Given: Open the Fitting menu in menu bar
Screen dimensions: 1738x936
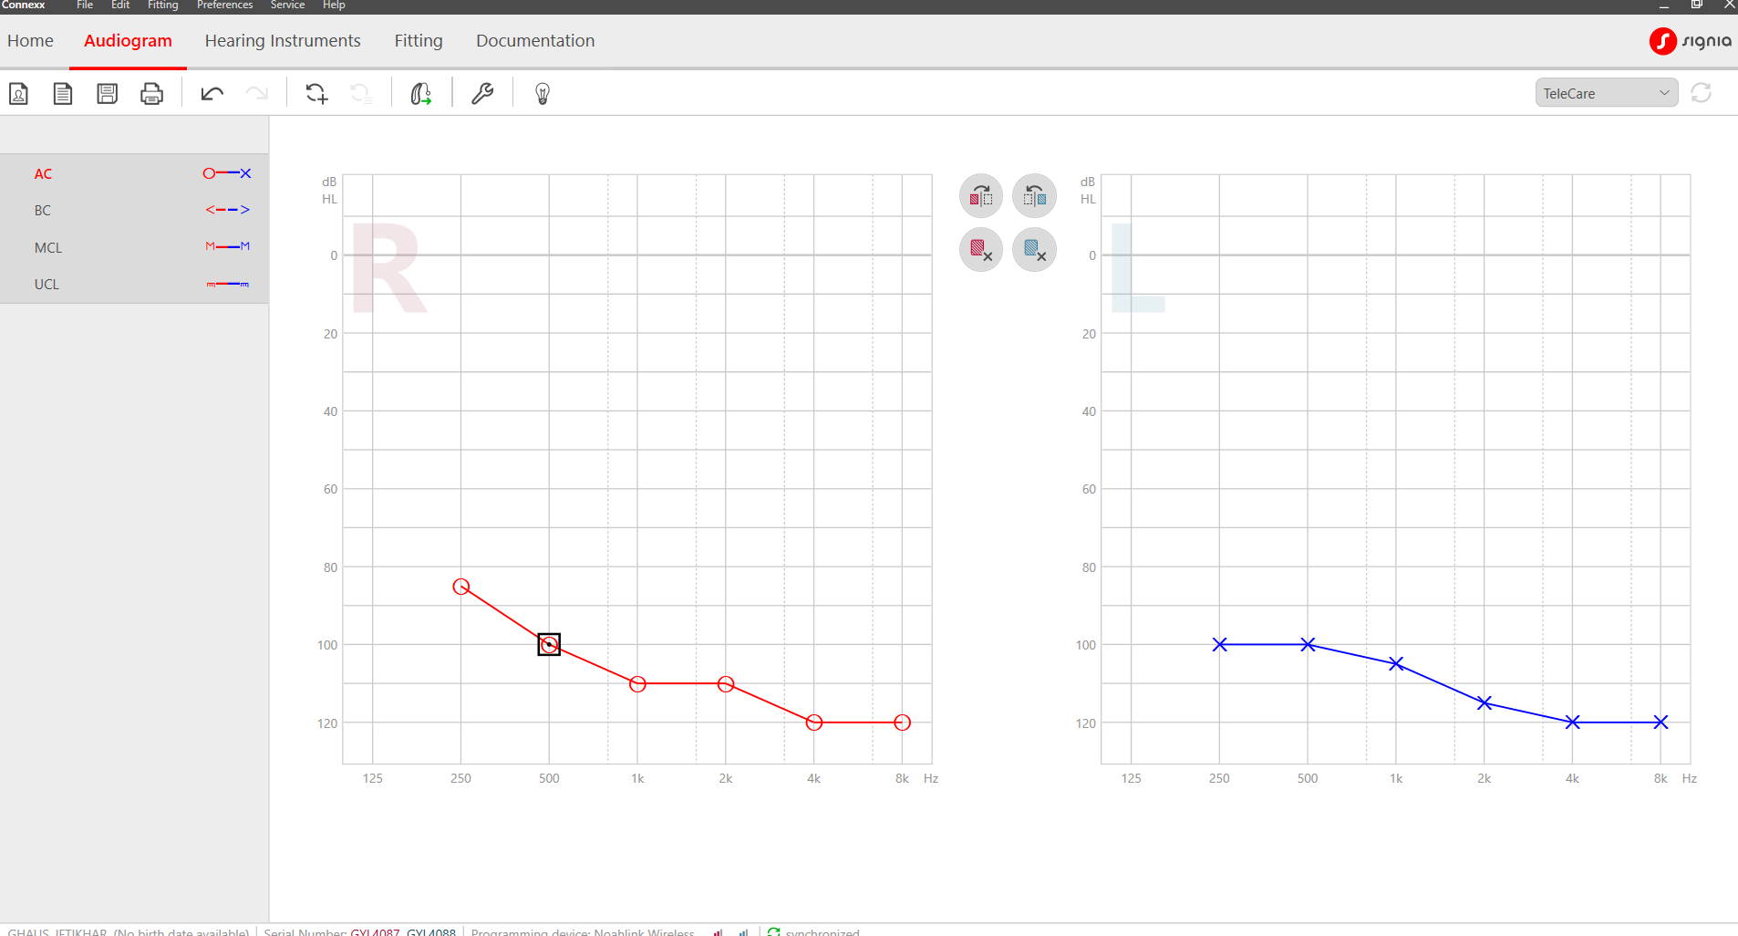Looking at the screenshot, I should 163,5.
